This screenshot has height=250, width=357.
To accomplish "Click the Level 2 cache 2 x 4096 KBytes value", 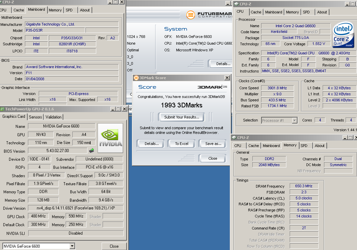I will 339,100.
